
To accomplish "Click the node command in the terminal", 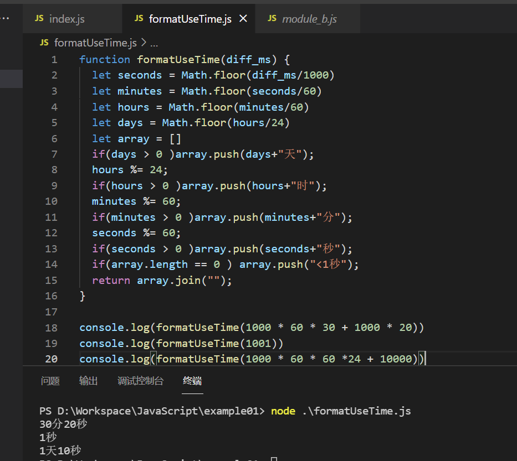I will point(283,411).
